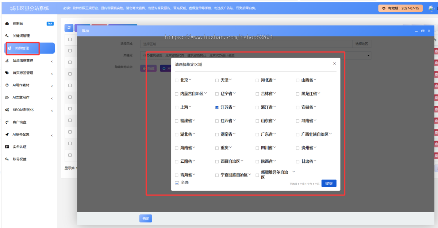Enable the 四川省 checkbox

click(x=257, y=148)
